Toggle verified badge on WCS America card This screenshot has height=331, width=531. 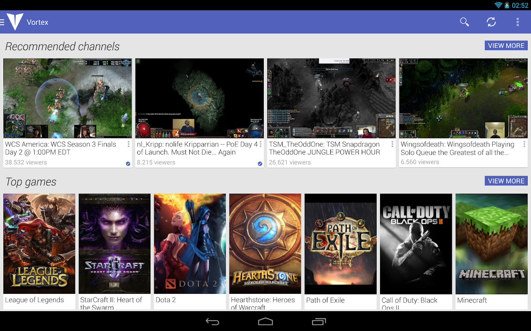tap(128, 164)
